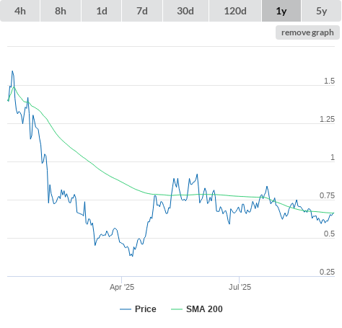Viewport: 342px width, 328px height.
Task: Click the blue Price legend line swatch
Action: [126, 309]
